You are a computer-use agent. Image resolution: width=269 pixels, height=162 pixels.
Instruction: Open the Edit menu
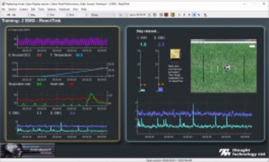point(33,9)
